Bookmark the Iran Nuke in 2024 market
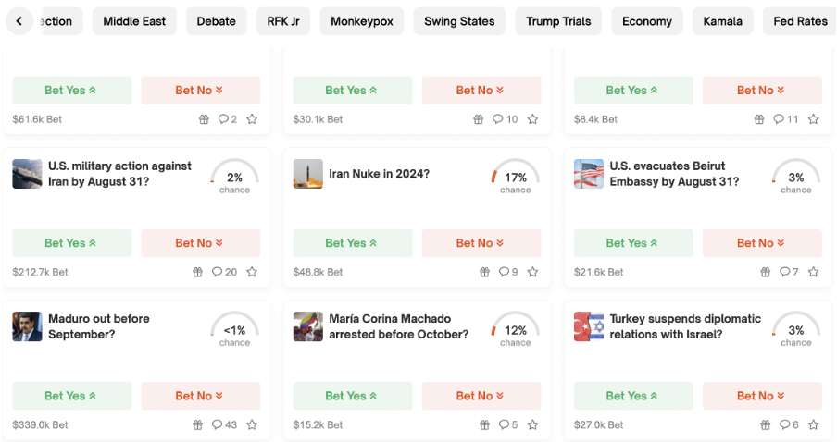The height and width of the screenshot is (442, 837). (x=532, y=273)
